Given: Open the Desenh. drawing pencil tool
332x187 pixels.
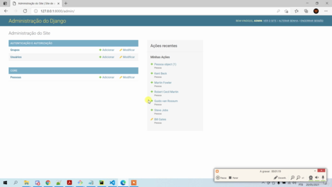Looking at the screenshot, I should click(280, 178).
